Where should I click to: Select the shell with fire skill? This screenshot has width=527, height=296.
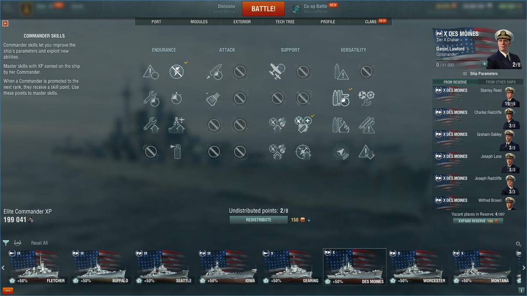[x=340, y=125]
